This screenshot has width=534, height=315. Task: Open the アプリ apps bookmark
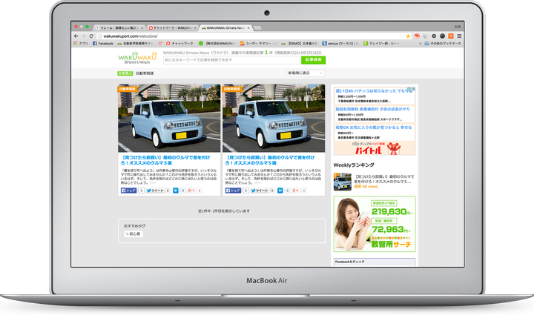click(x=81, y=44)
